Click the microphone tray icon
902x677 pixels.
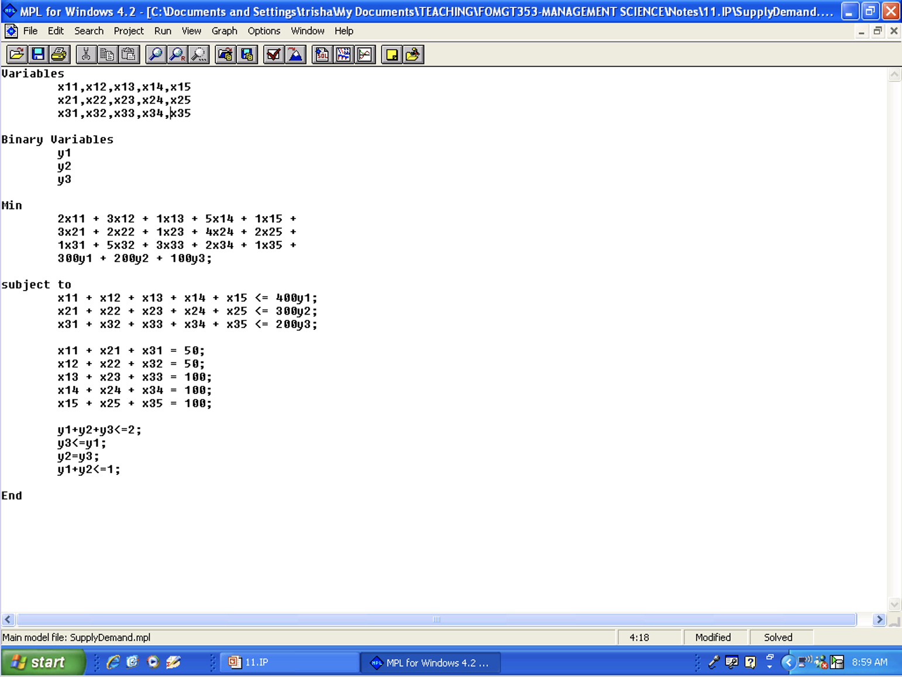click(714, 662)
